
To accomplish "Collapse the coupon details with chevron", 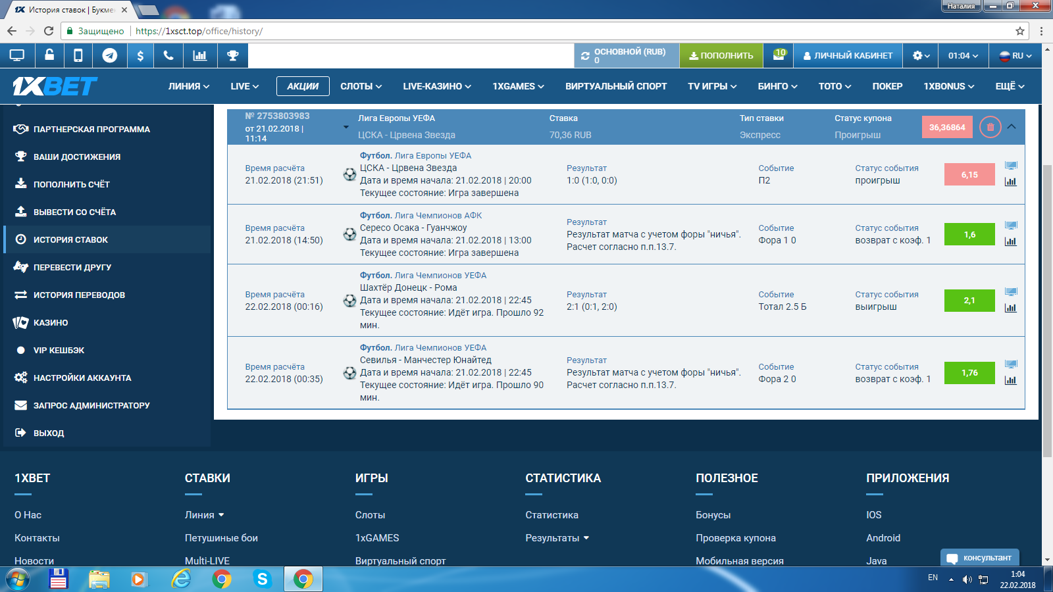I will tap(1012, 126).
